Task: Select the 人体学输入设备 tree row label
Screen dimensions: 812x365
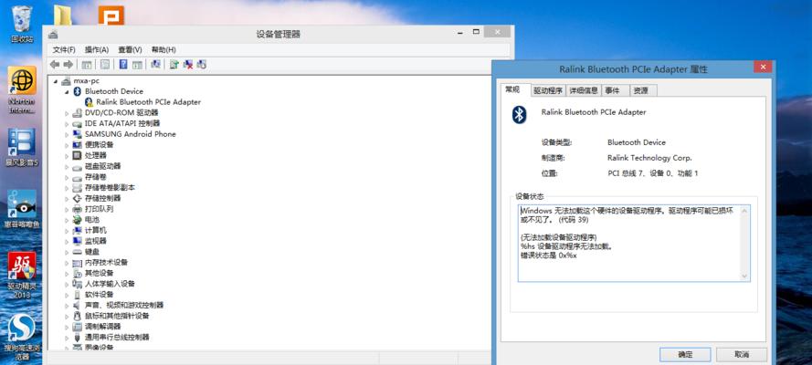Action: click(x=110, y=284)
